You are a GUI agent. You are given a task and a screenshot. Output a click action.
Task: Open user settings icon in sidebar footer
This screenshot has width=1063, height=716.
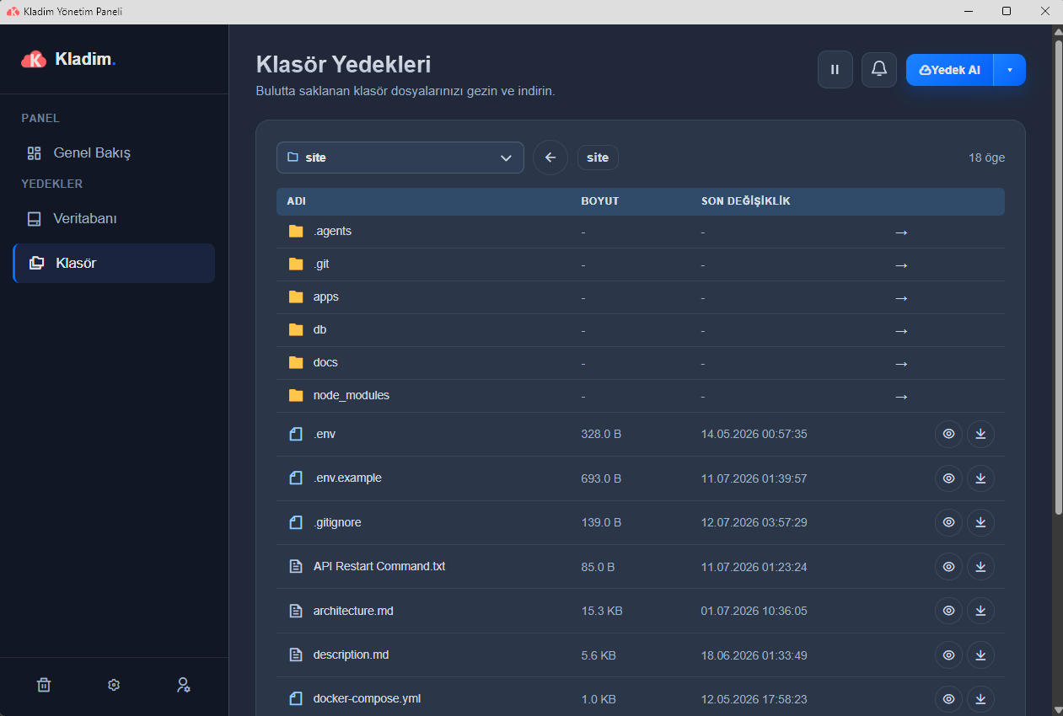click(183, 685)
